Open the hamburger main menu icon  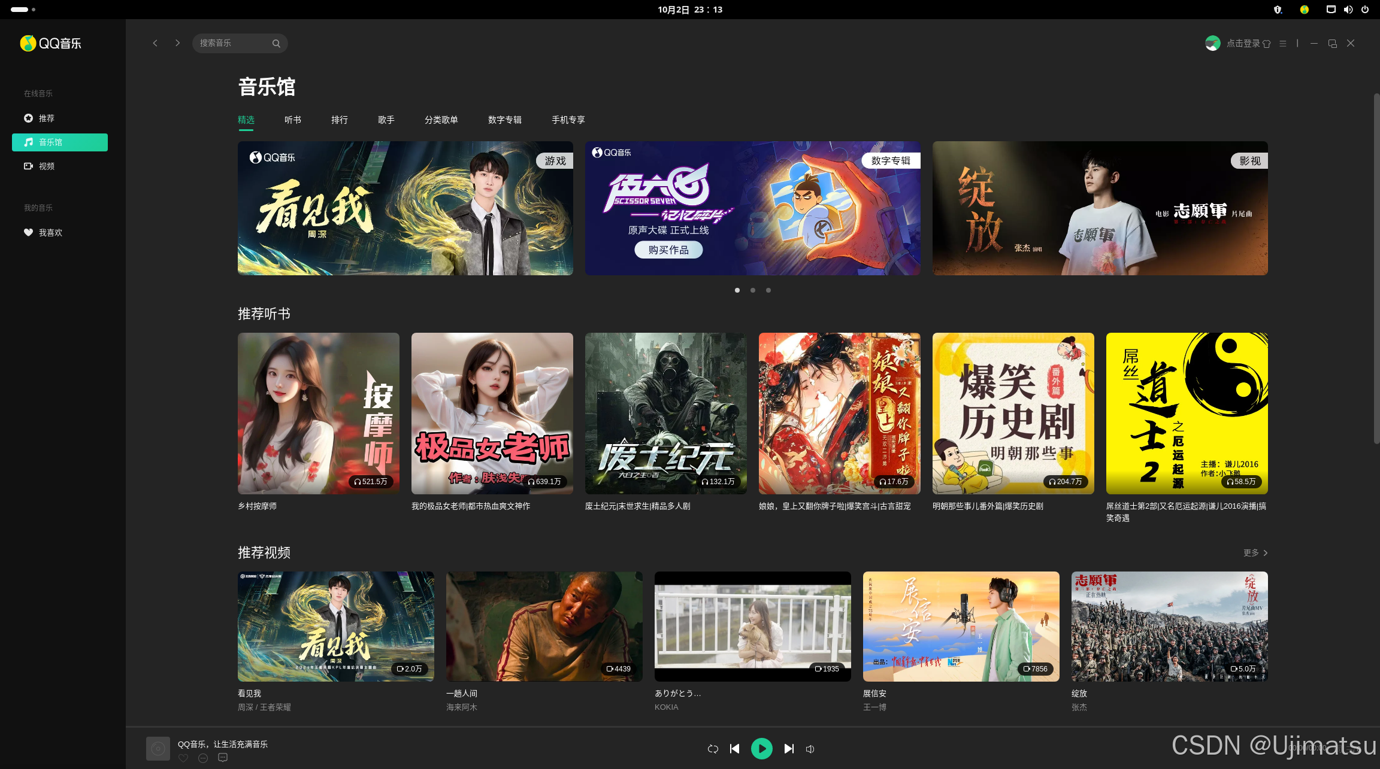point(1282,44)
